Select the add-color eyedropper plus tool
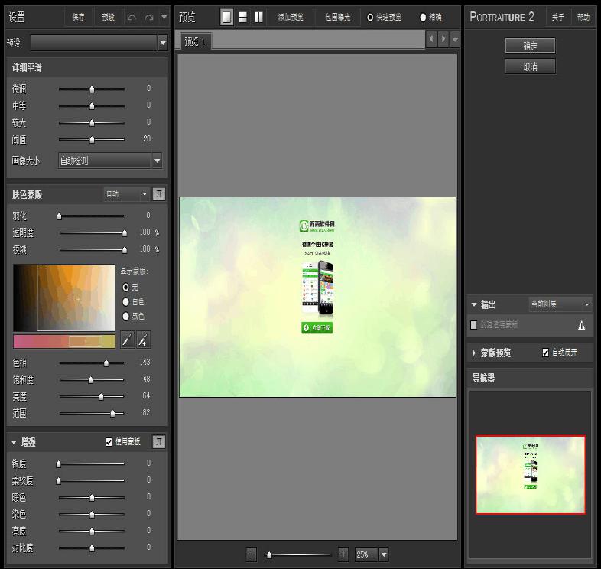 [x=143, y=340]
